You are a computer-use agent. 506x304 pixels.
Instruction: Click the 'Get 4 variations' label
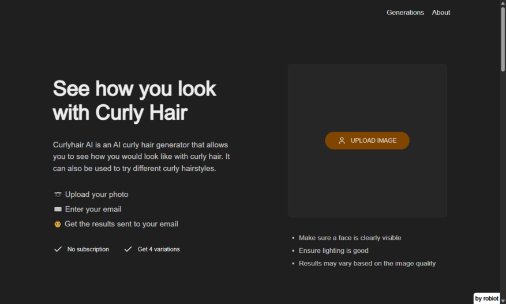(159, 249)
